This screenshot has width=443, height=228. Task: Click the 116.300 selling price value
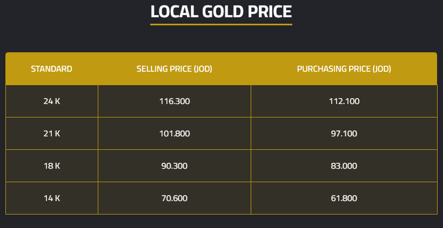(174, 101)
